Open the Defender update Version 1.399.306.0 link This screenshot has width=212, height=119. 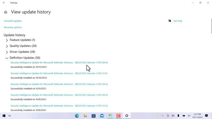click(59, 84)
